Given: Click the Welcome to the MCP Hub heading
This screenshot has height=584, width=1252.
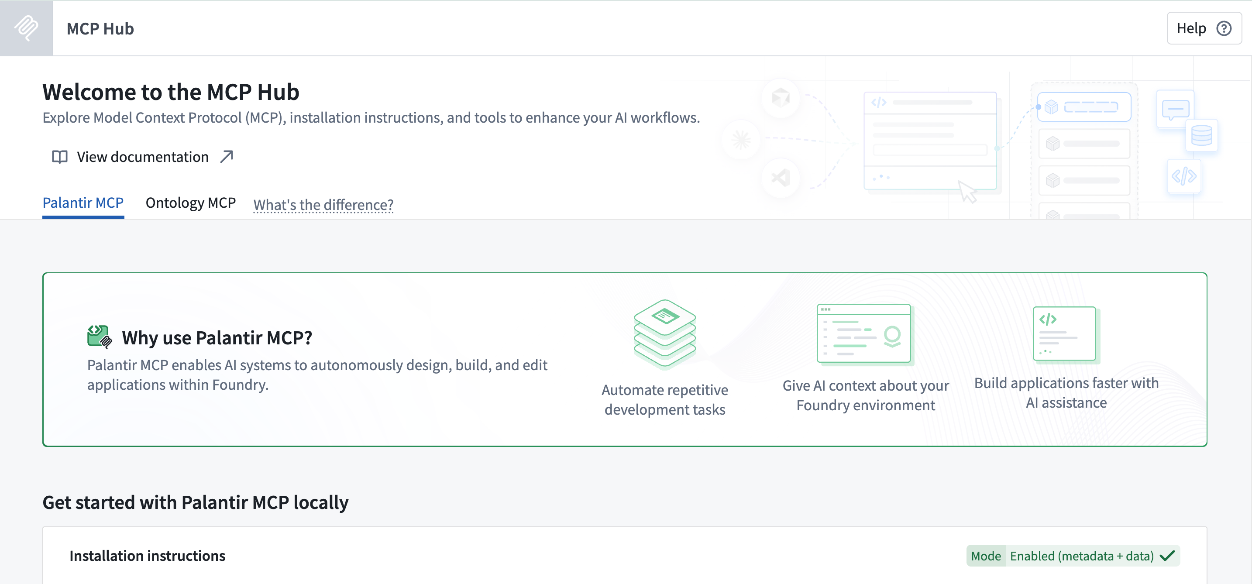Looking at the screenshot, I should [171, 92].
